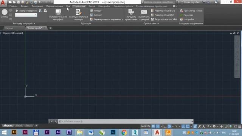Open the annotation scale 1:1 dropdown
Screen dimensions: 242x136
[209, 126]
